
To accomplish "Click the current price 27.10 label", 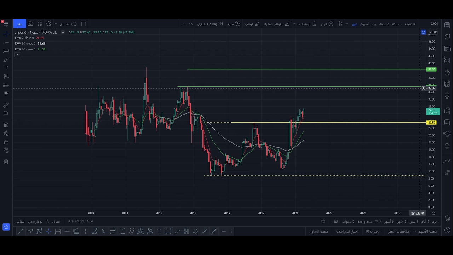I will [433, 112].
